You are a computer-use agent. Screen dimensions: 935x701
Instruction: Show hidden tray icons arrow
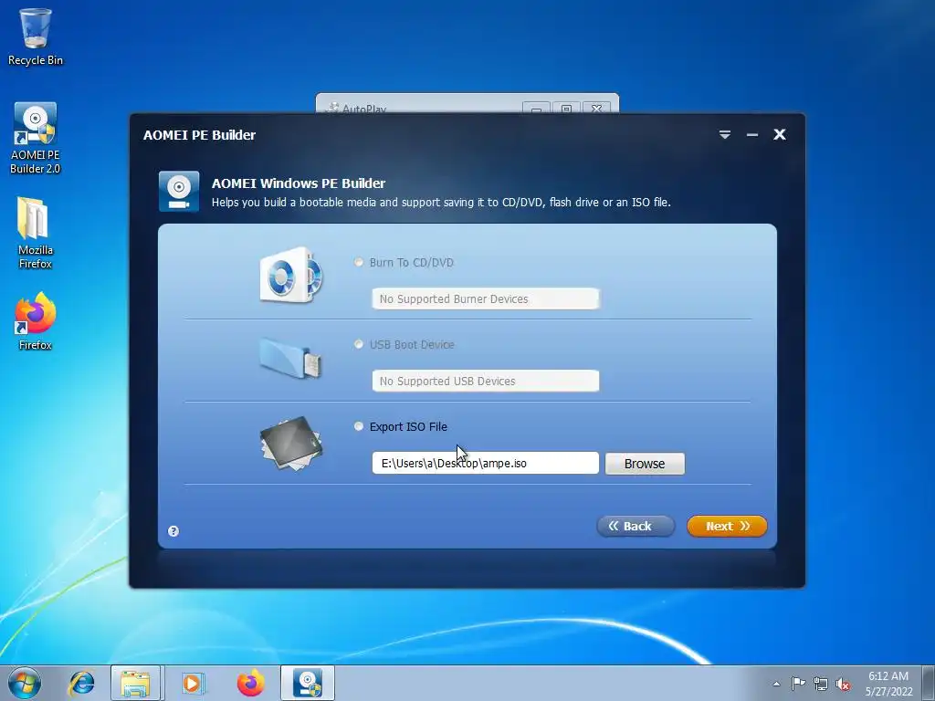coord(776,684)
